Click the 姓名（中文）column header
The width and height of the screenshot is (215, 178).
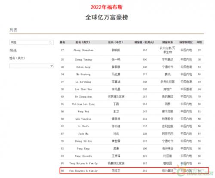tap(116, 42)
